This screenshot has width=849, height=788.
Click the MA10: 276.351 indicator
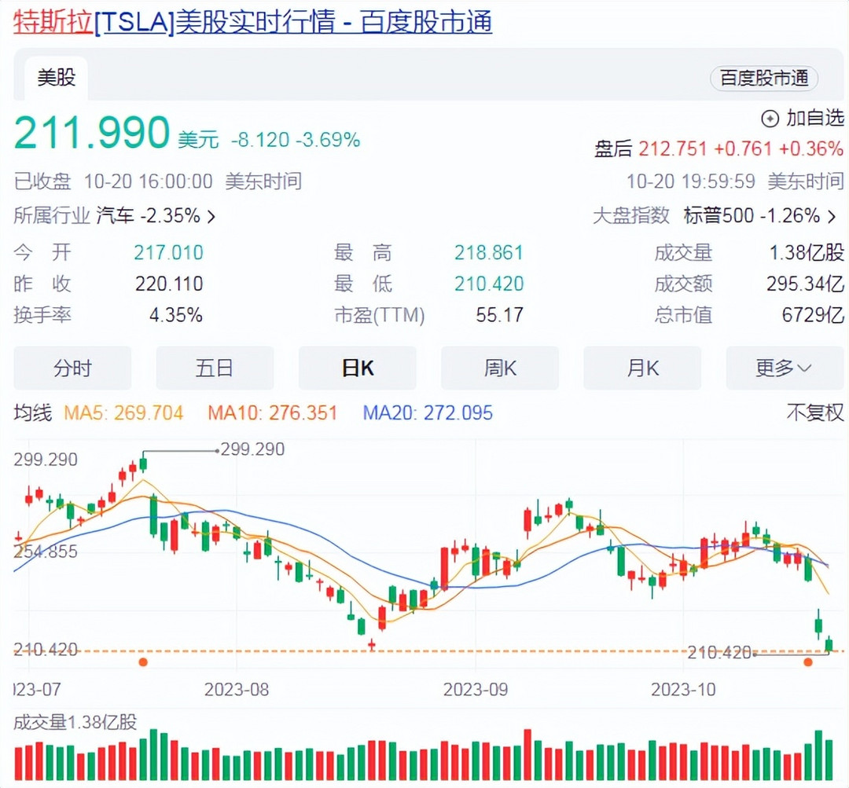272,413
